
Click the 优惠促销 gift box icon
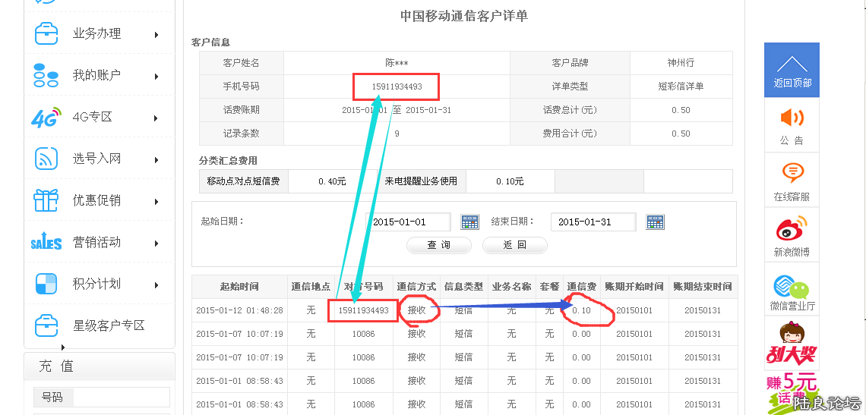tap(46, 200)
